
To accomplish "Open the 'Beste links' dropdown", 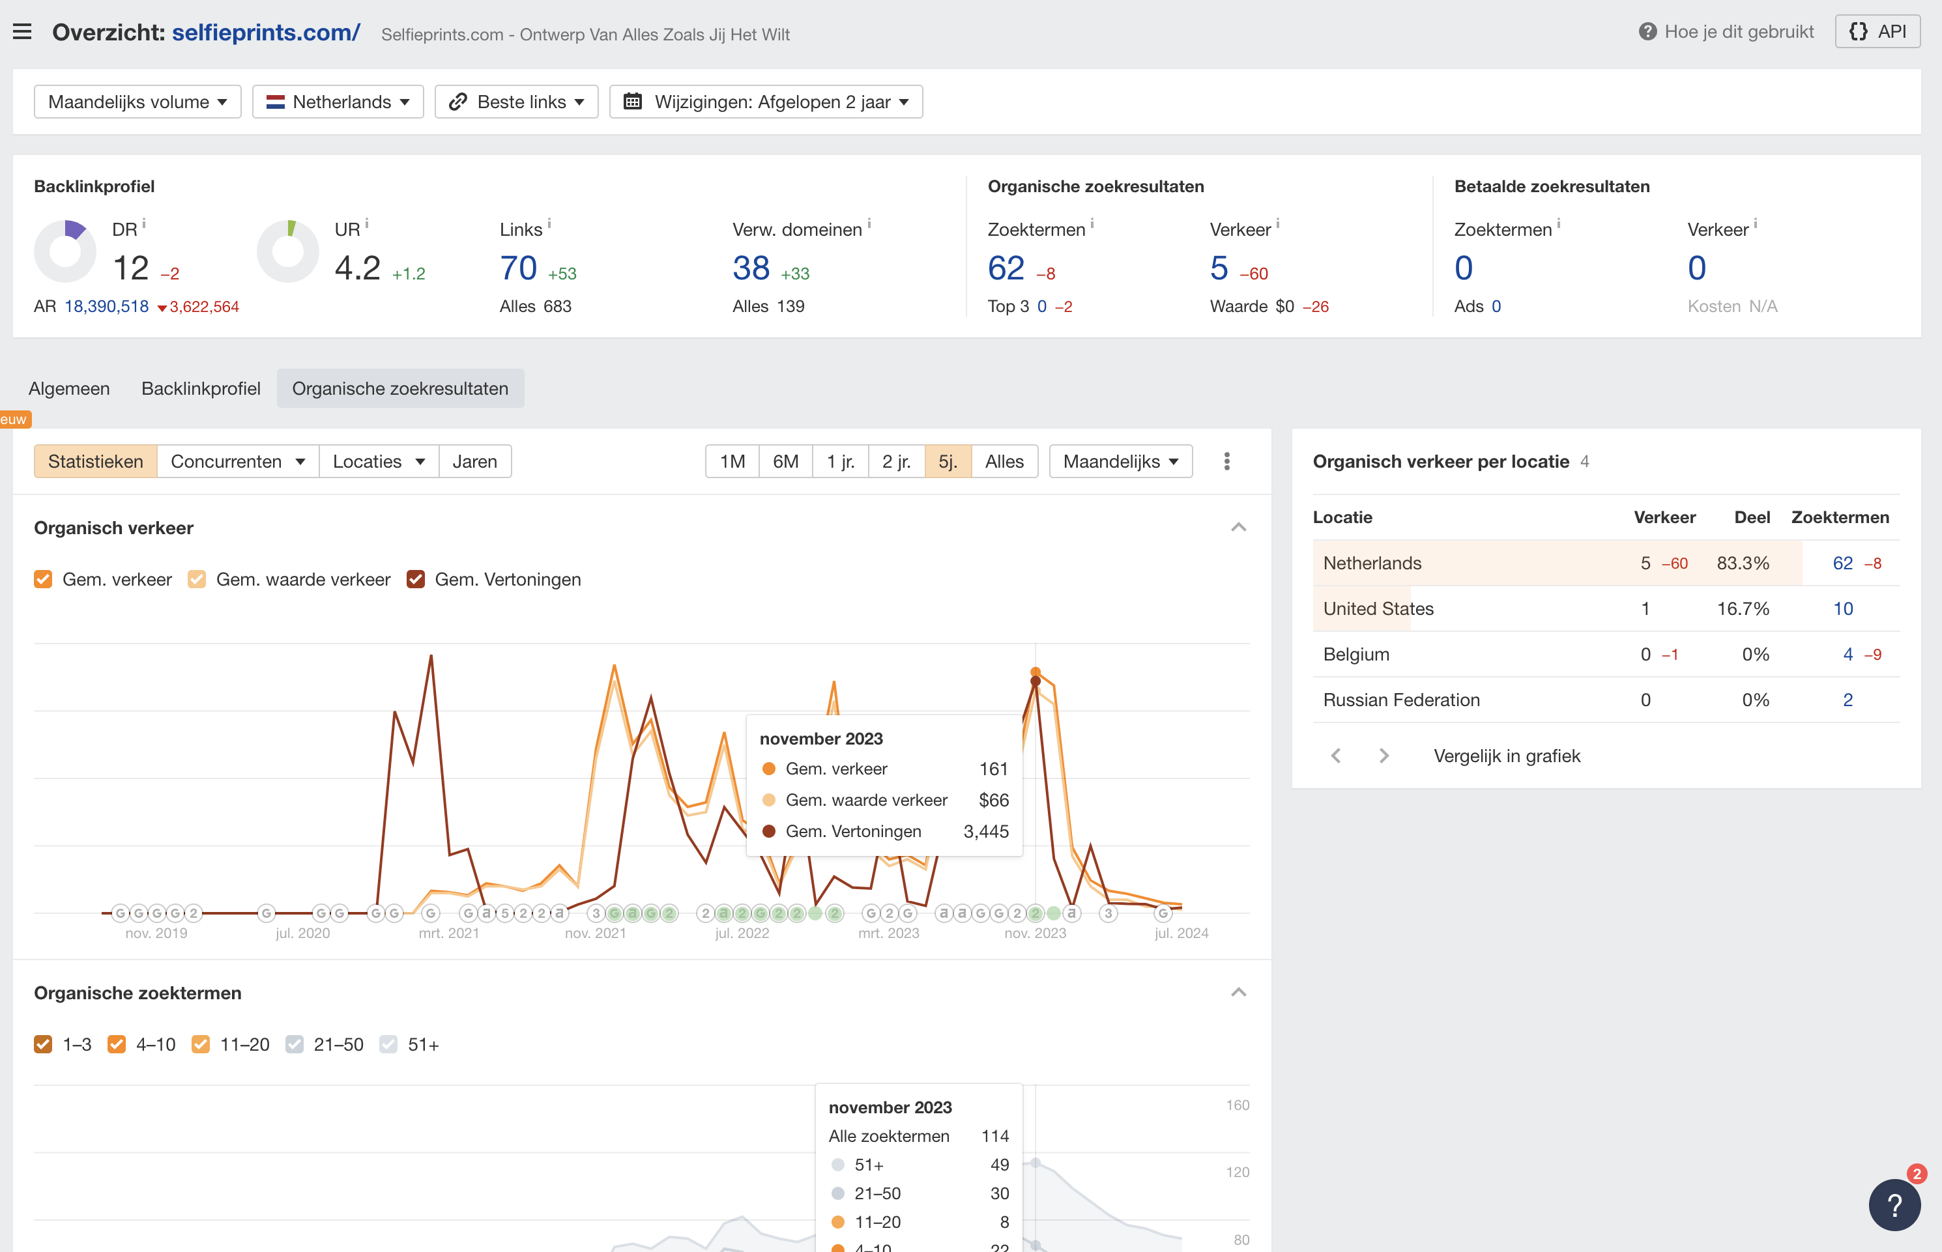I will coord(516,102).
